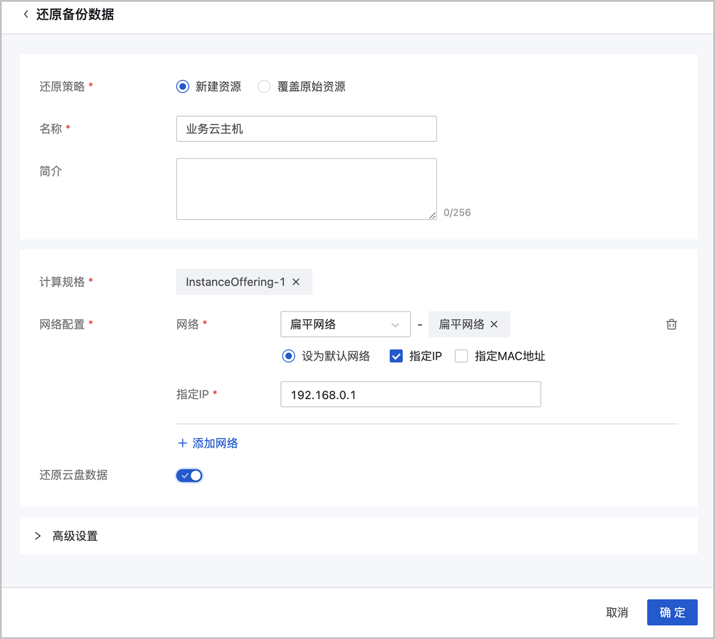The height and width of the screenshot is (639, 715).
Task: Toggle off the 还原云盘数据 switch
Action: (x=189, y=475)
